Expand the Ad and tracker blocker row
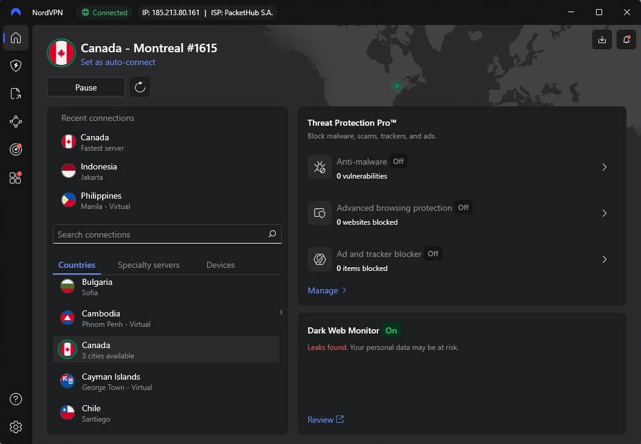 click(x=604, y=259)
